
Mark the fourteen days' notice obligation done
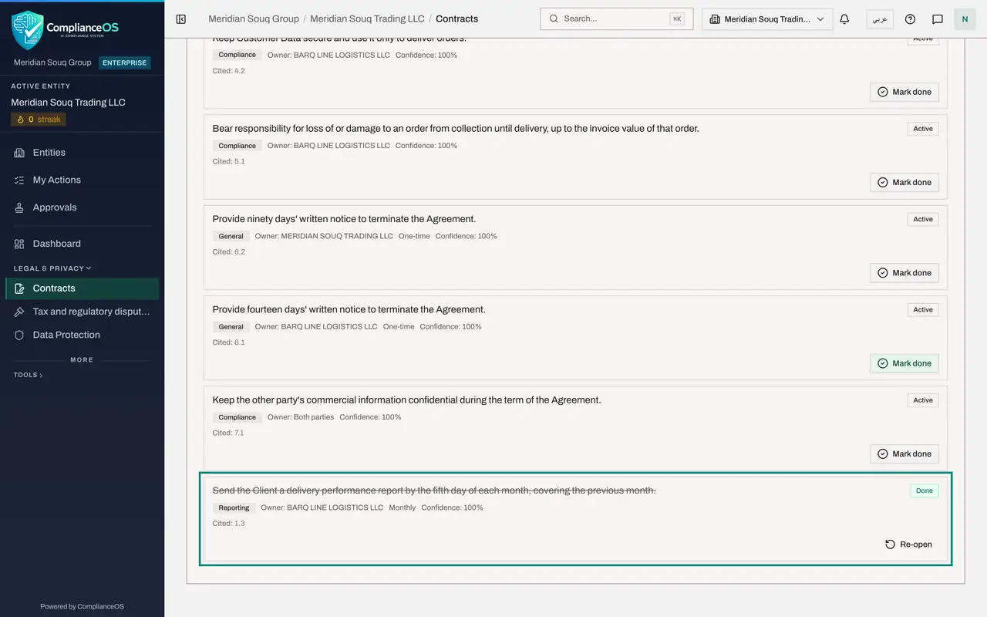[904, 363]
